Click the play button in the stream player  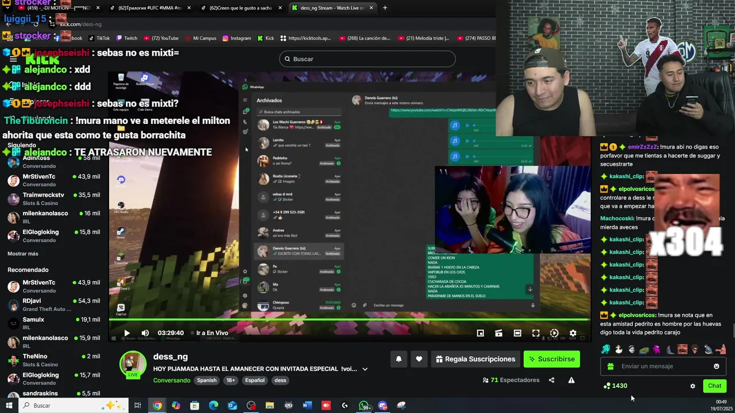coord(127,333)
